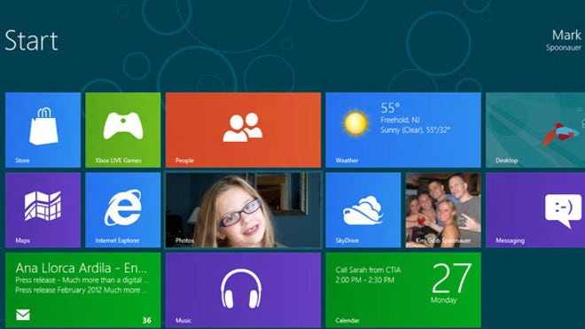Open the Photos tile showing a girl

(243, 209)
